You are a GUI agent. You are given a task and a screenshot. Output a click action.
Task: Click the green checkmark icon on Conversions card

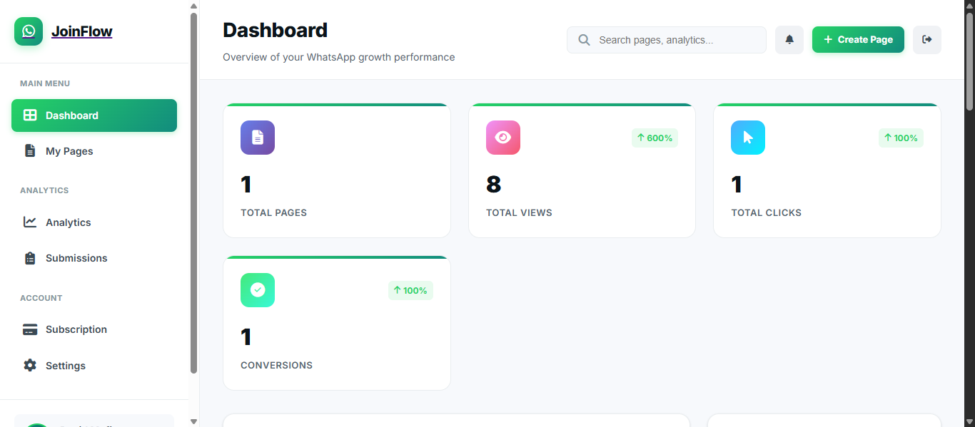[x=257, y=289]
